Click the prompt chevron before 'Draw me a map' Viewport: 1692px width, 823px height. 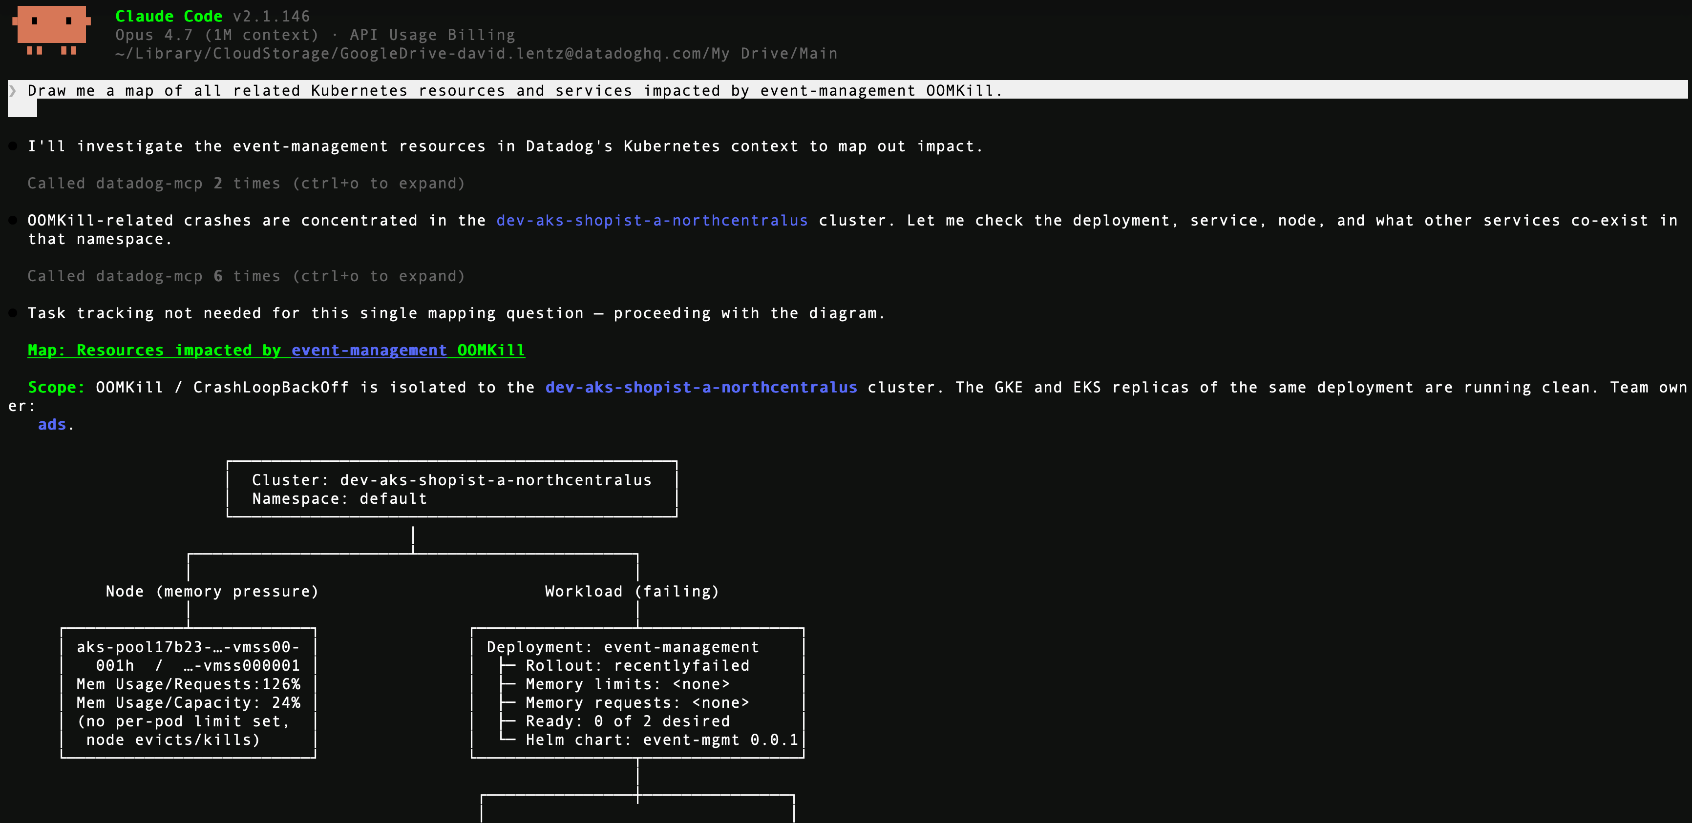pos(13,91)
